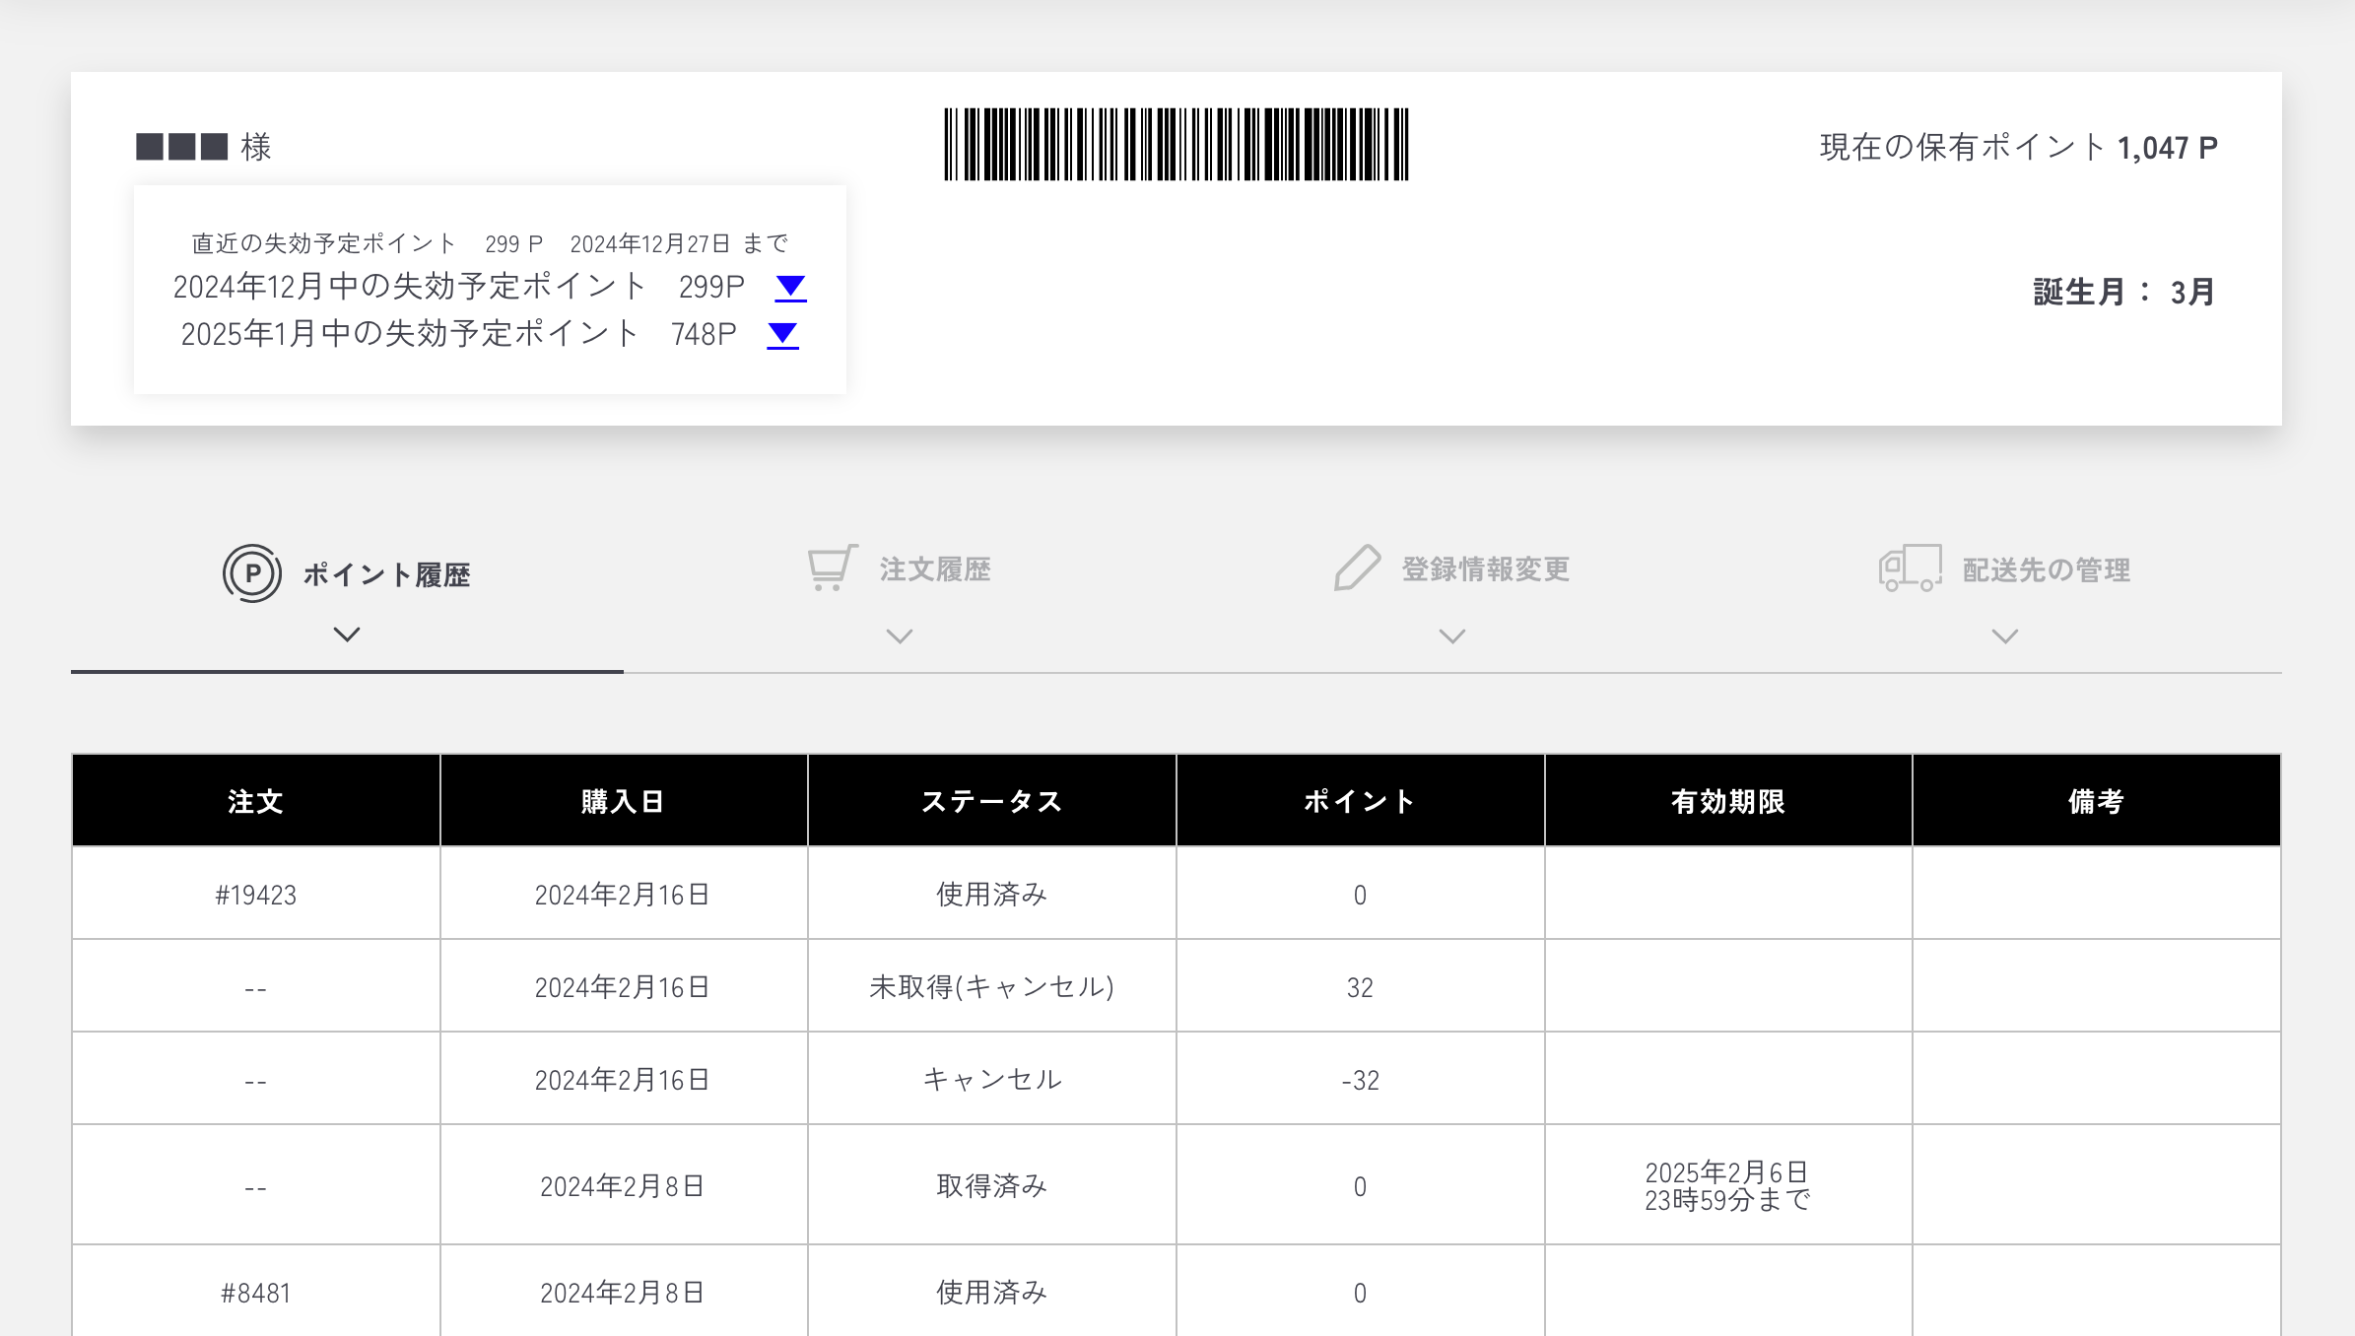
Task: Click the point history circled P icon
Action: coord(252,573)
